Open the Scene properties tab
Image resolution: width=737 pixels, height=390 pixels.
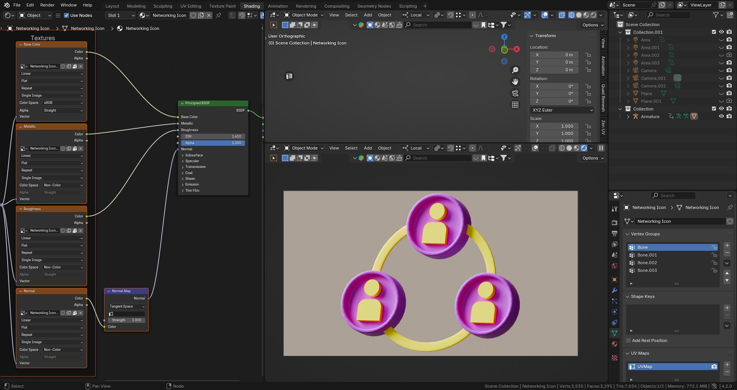(x=615, y=255)
